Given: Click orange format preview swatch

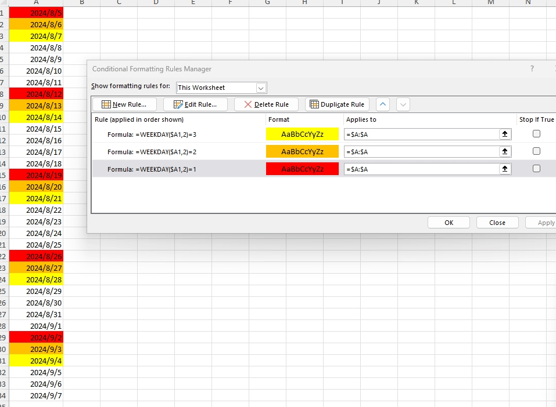Looking at the screenshot, I should [302, 151].
